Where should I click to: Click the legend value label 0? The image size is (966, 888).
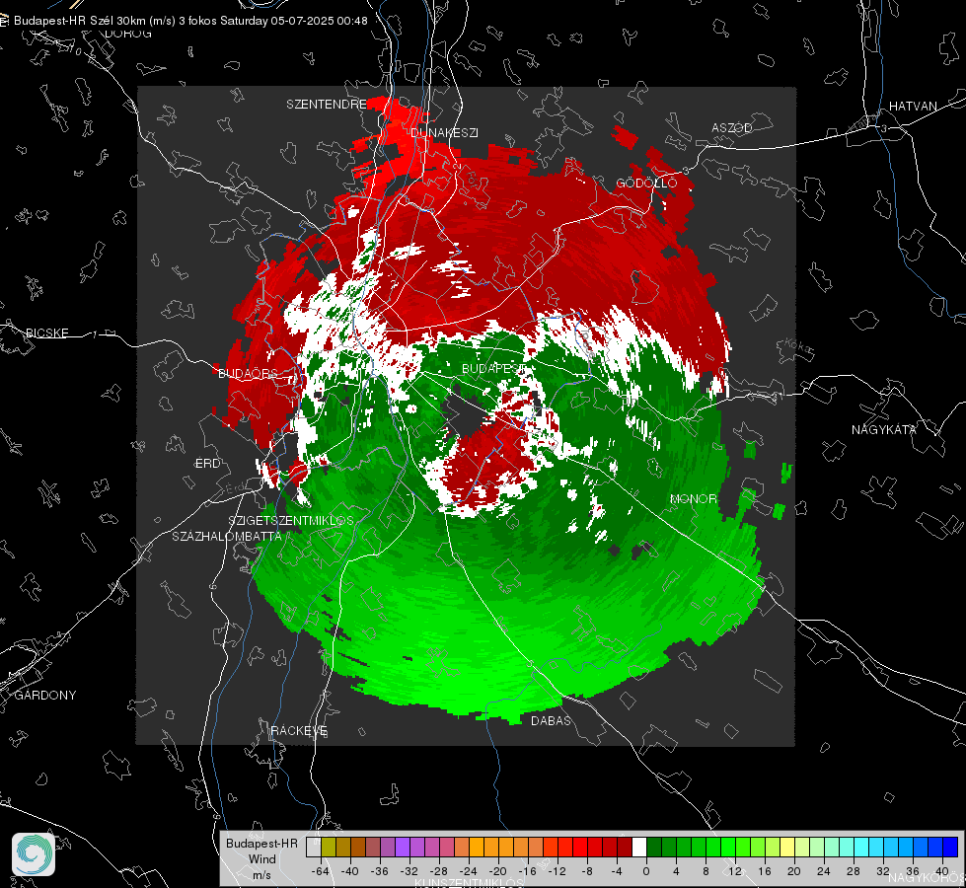click(x=646, y=871)
